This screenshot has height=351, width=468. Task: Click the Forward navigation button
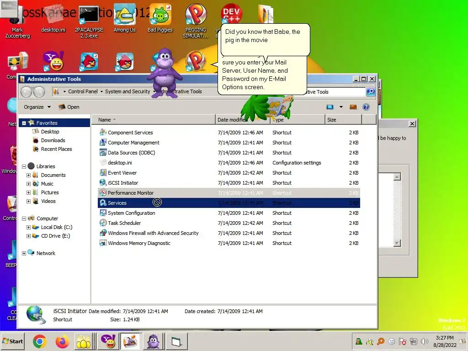[x=39, y=92]
